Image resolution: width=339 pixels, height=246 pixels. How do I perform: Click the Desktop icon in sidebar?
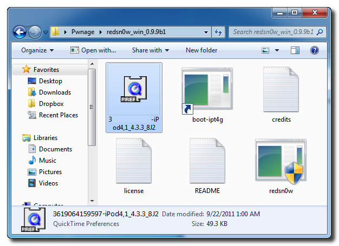[32, 81]
